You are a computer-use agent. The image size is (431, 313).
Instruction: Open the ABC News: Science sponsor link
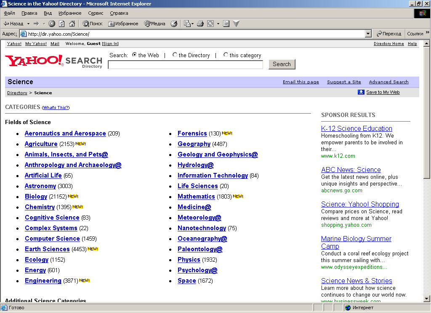point(351,170)
